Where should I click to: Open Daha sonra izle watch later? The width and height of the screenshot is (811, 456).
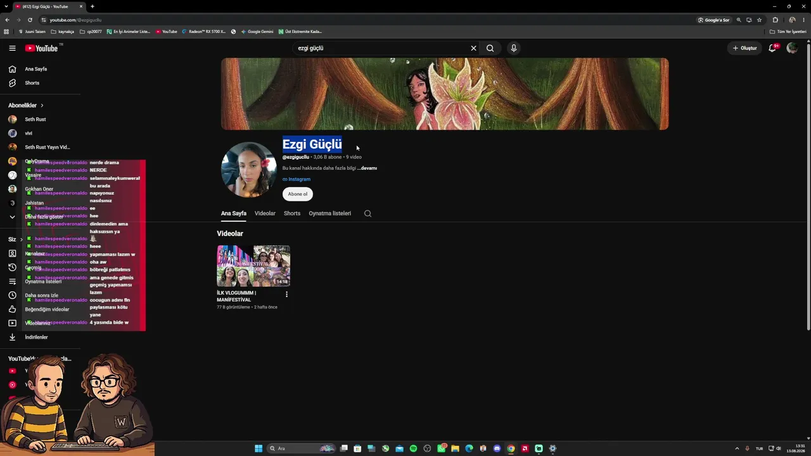click(41, 295)
